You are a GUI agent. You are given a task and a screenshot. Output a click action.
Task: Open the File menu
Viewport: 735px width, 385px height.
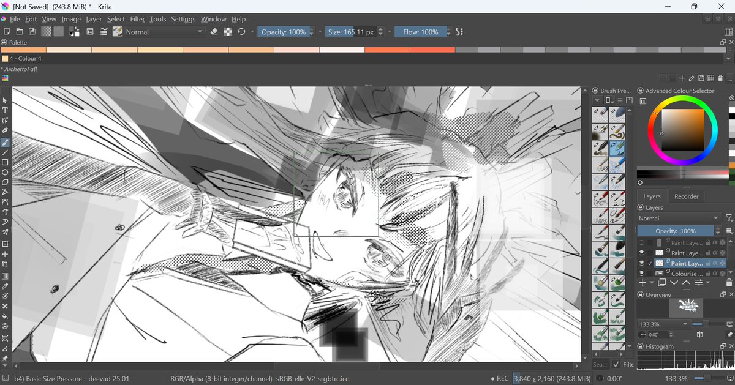(x=15, y=19)
